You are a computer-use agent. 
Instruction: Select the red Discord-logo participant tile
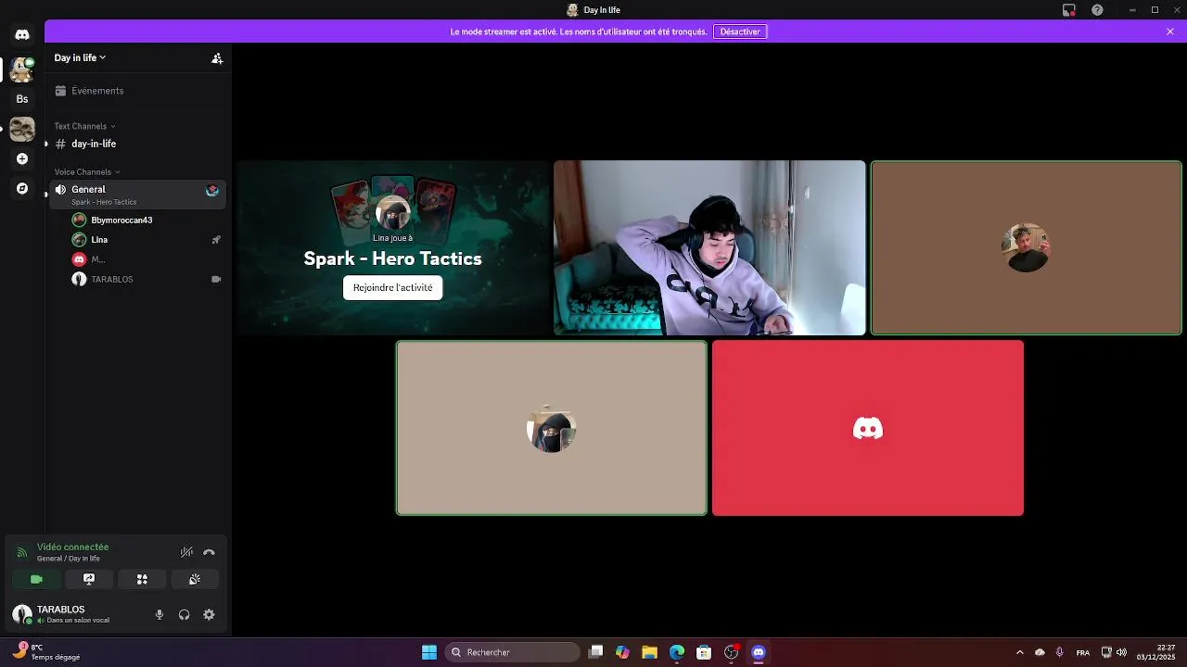tap(868, 428)
